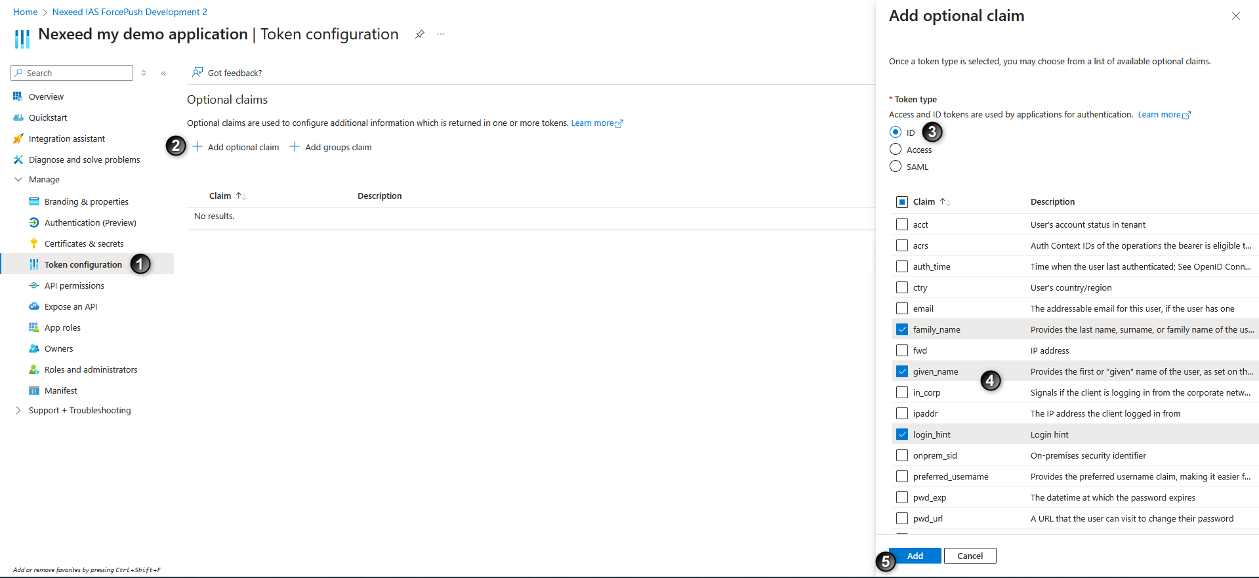Image resolution: width=1259 pixels, height=578 pixels.
Task: Open Nexeed IAS ForcePush Development 2 breadcrumb
Action: coord(130,12)
